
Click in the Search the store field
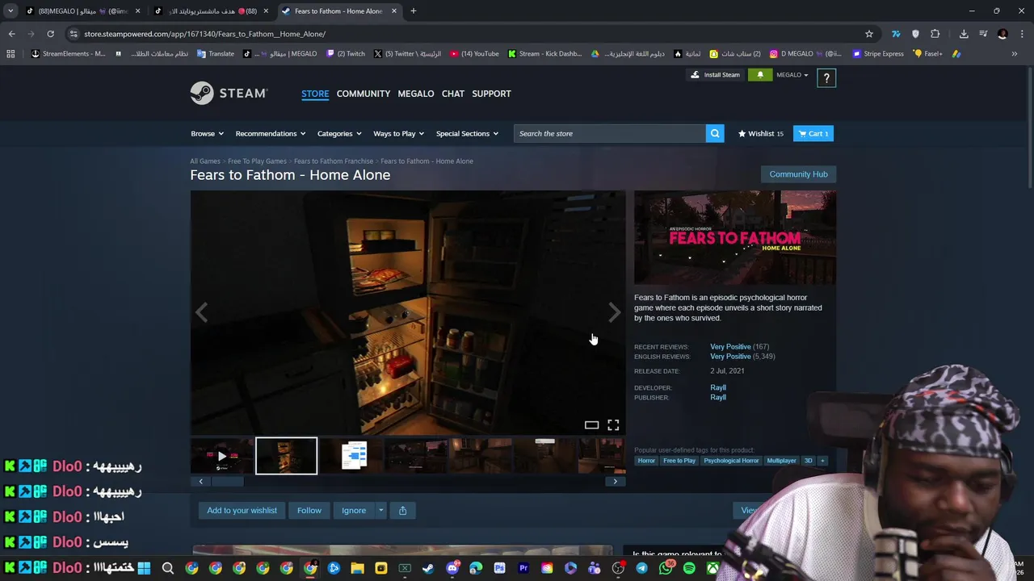609,133
